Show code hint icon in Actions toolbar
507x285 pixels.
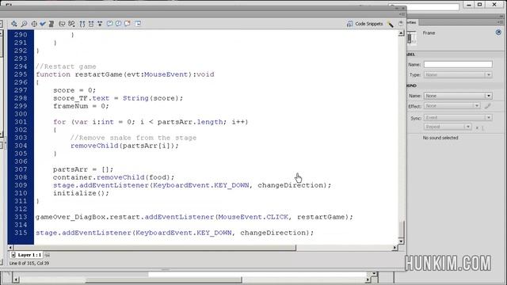(x=62, y=24)
